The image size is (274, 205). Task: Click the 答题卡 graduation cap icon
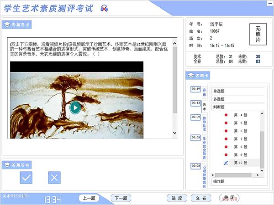pyautogui.click(x=190, y=75)
